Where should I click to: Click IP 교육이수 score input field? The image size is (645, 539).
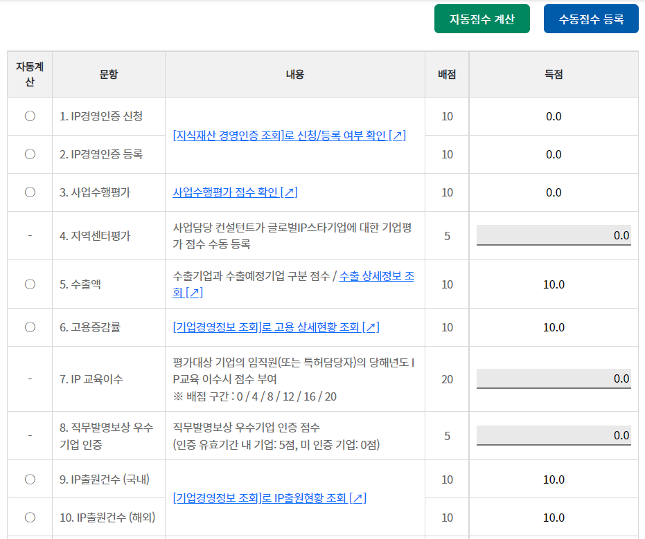click(x=553, y=378)
